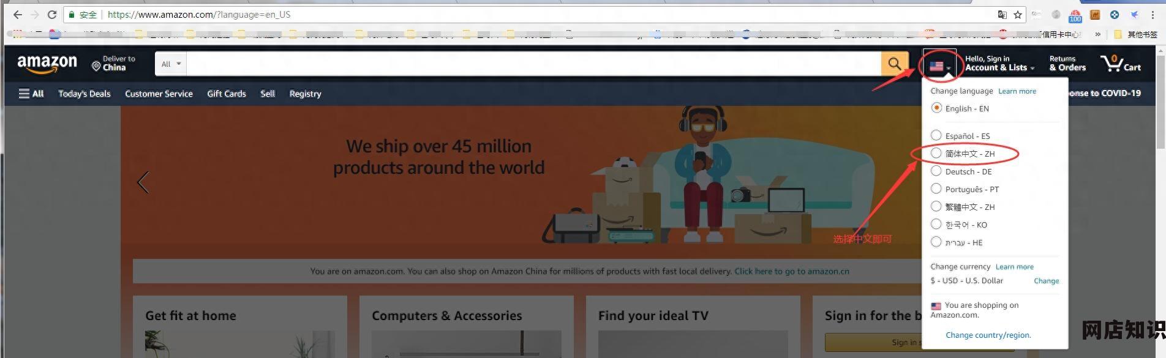Open Registry in nav bar
Image resolution: width=1166 pixels, height=358 pixels.
305,94
